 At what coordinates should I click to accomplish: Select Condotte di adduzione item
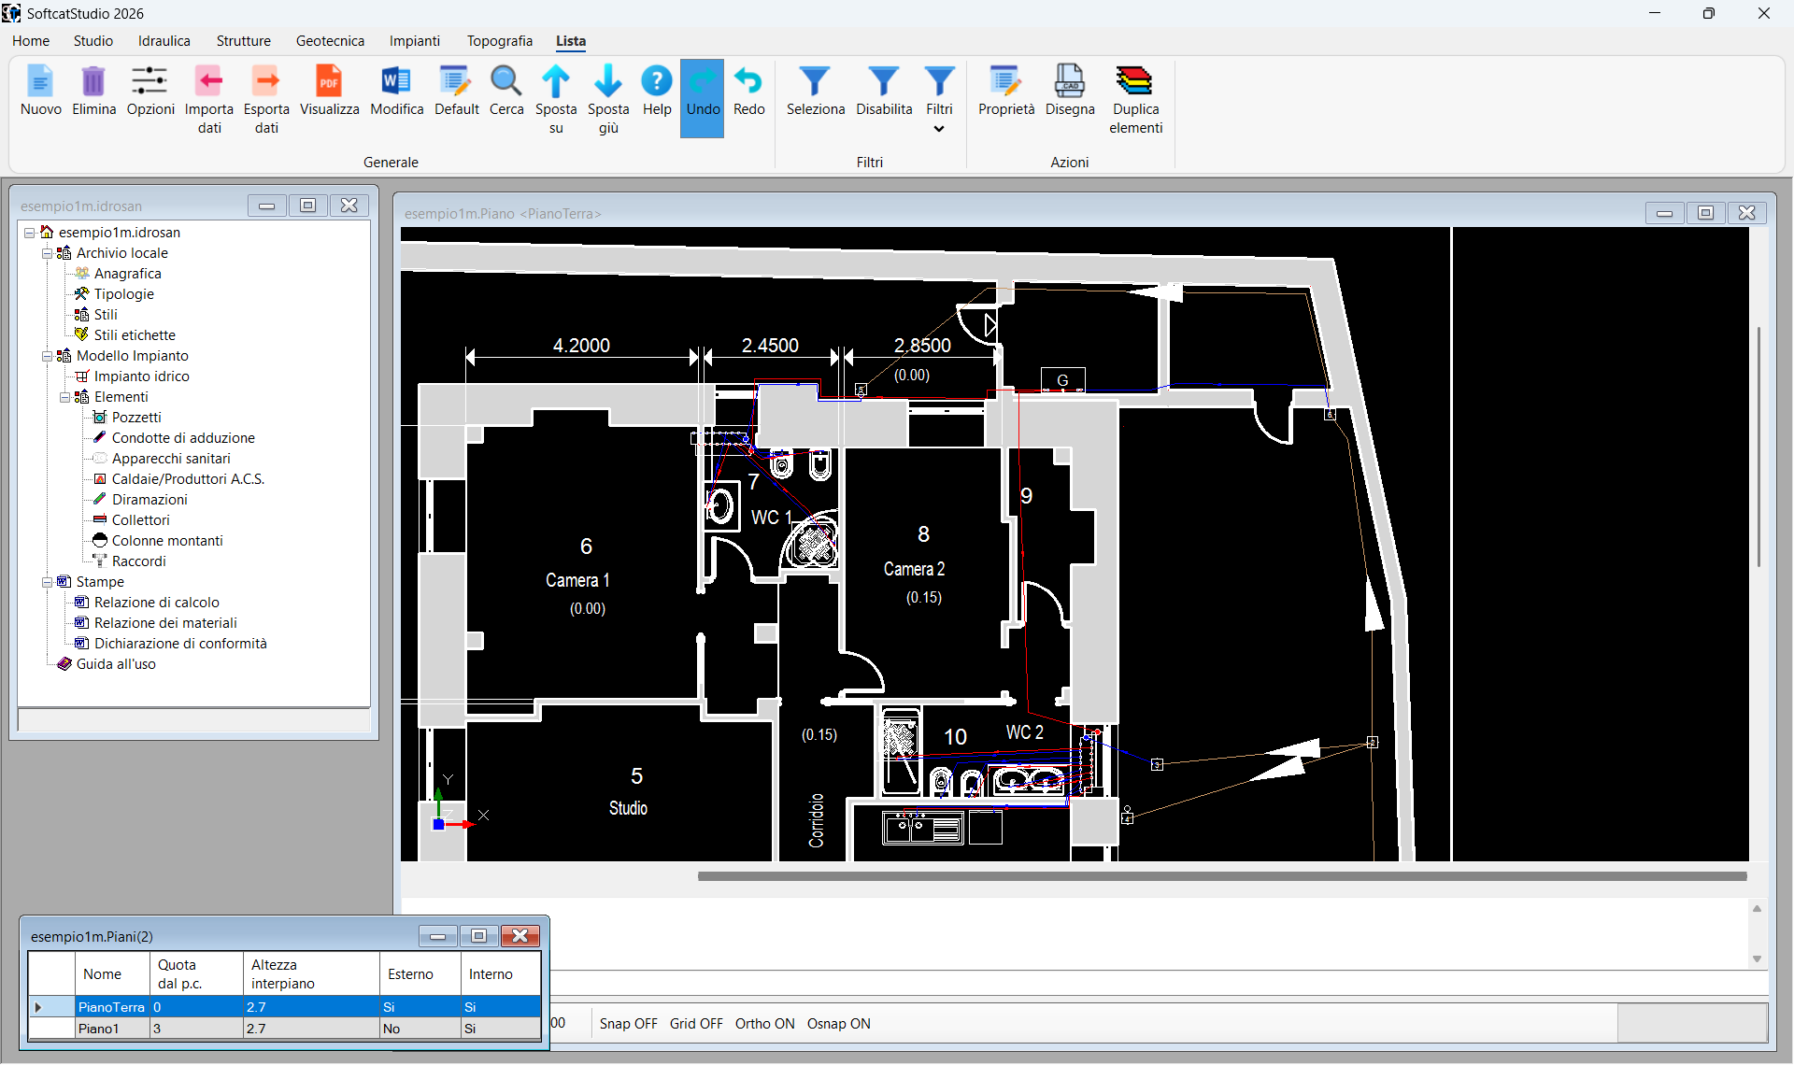coord(183,438)
